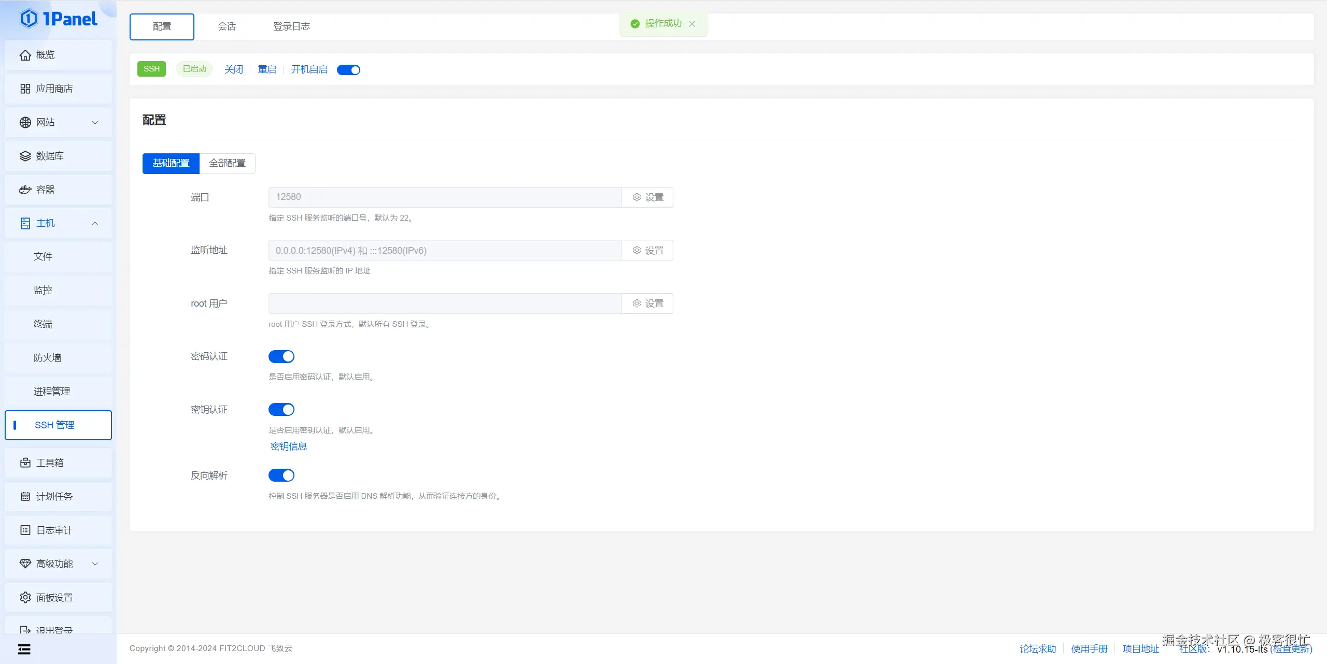
Task: Open the 应用商店 grid icon
Action: point(25,89)
